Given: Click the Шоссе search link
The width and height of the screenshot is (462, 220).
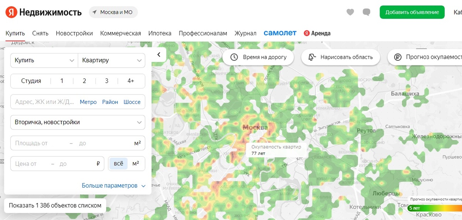Looking at the screenshot, I should point(132,102).
